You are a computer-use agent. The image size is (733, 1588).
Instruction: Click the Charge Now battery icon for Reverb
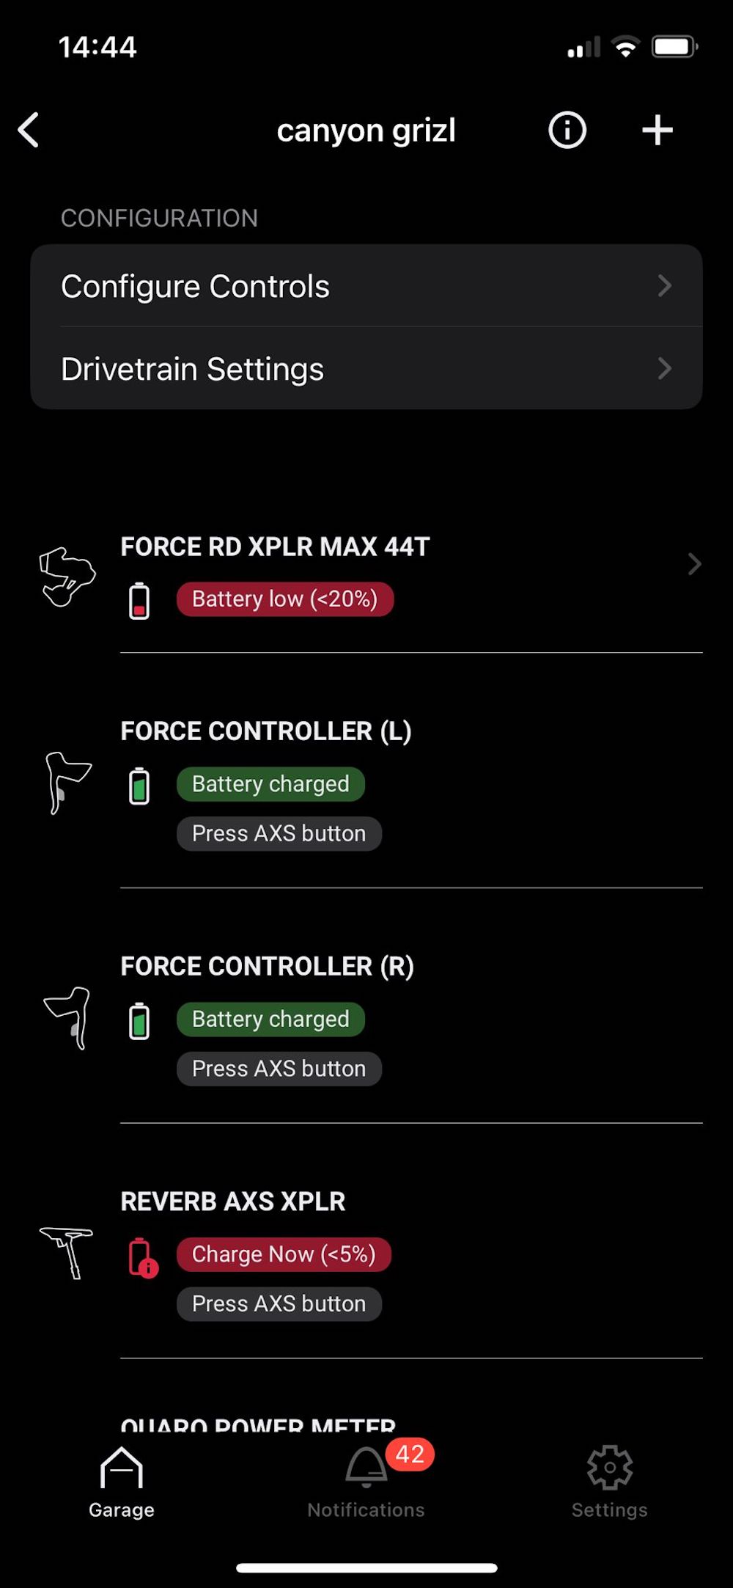pyautogui.click(x=139, y=1254)
